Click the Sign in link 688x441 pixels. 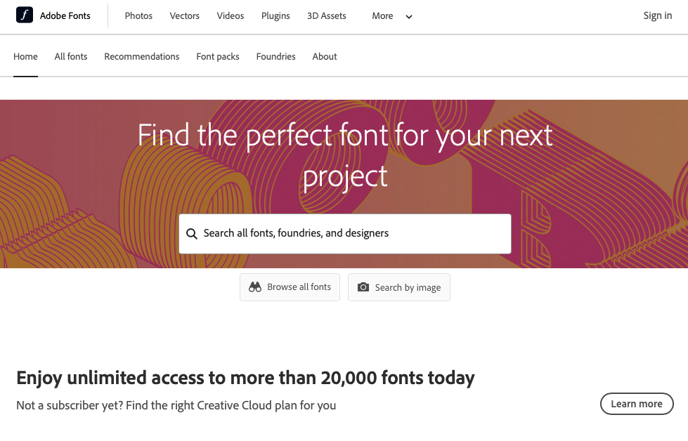658,15
